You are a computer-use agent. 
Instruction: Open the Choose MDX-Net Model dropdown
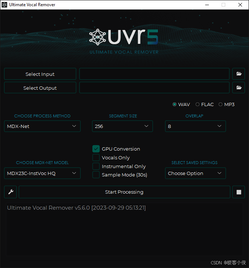tap(42, 173)
